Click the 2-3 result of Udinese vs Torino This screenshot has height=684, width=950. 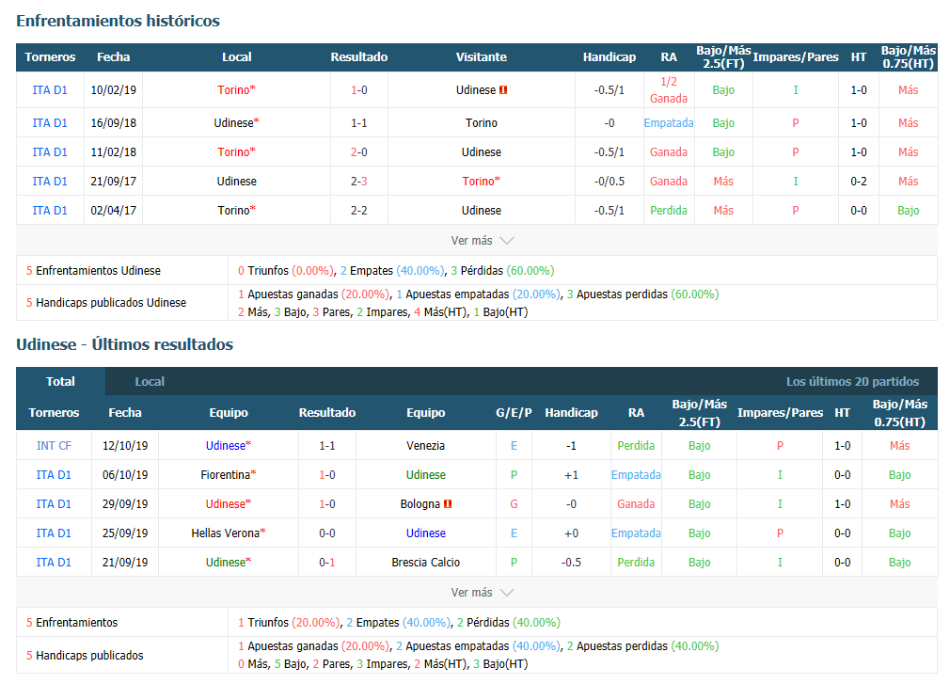coord(358,182)
